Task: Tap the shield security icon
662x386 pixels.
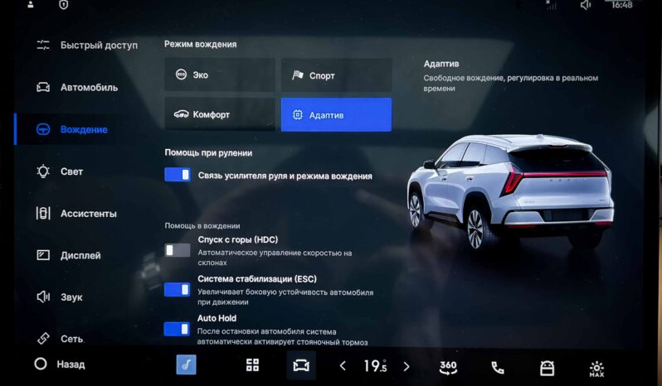Action: (x=63, y=4)
